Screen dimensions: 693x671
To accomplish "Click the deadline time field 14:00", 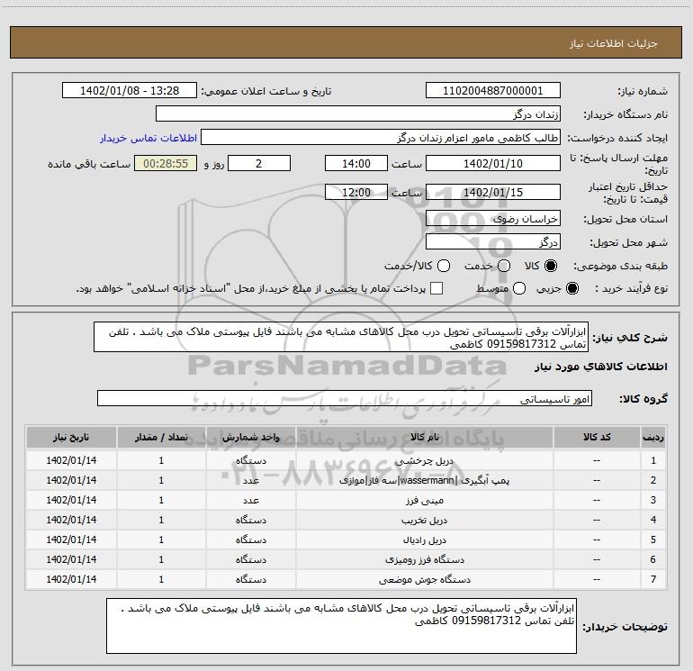I will 356,164.
